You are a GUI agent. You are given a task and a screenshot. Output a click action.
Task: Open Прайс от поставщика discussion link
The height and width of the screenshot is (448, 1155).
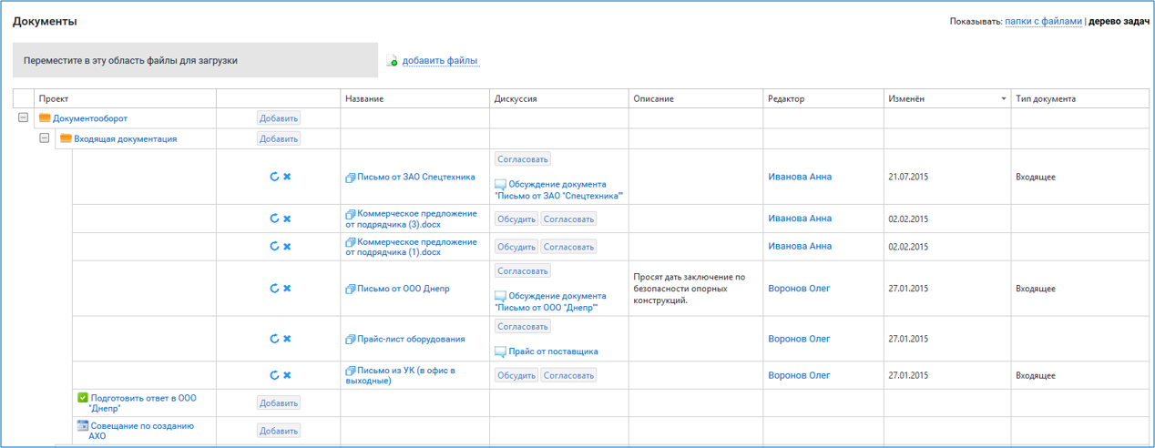pyautogui.click(x=553, y=351)
